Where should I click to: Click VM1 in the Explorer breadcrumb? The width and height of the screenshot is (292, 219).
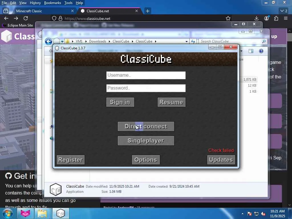pos(79,41)
